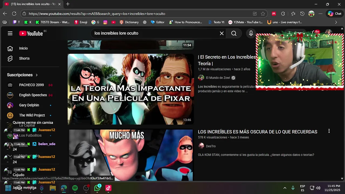This screenshot has height=194, width=345.
Task: Clear the search text with the X icon
Action: pos(222,33)
